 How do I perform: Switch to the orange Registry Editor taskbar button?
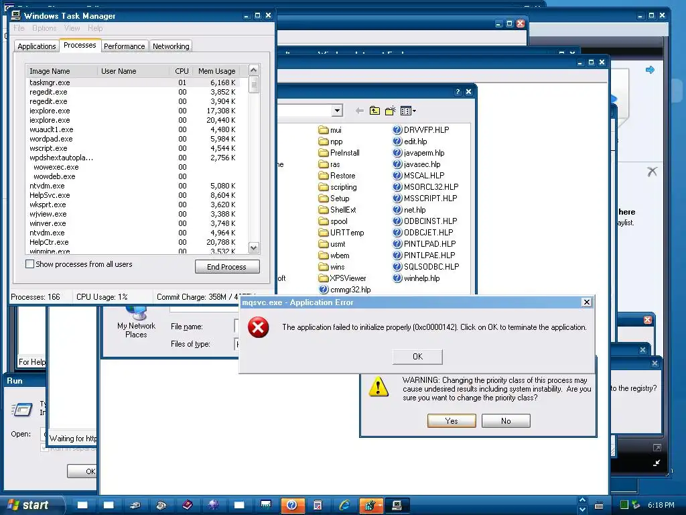pyautogui.click(x=370, y=505)
